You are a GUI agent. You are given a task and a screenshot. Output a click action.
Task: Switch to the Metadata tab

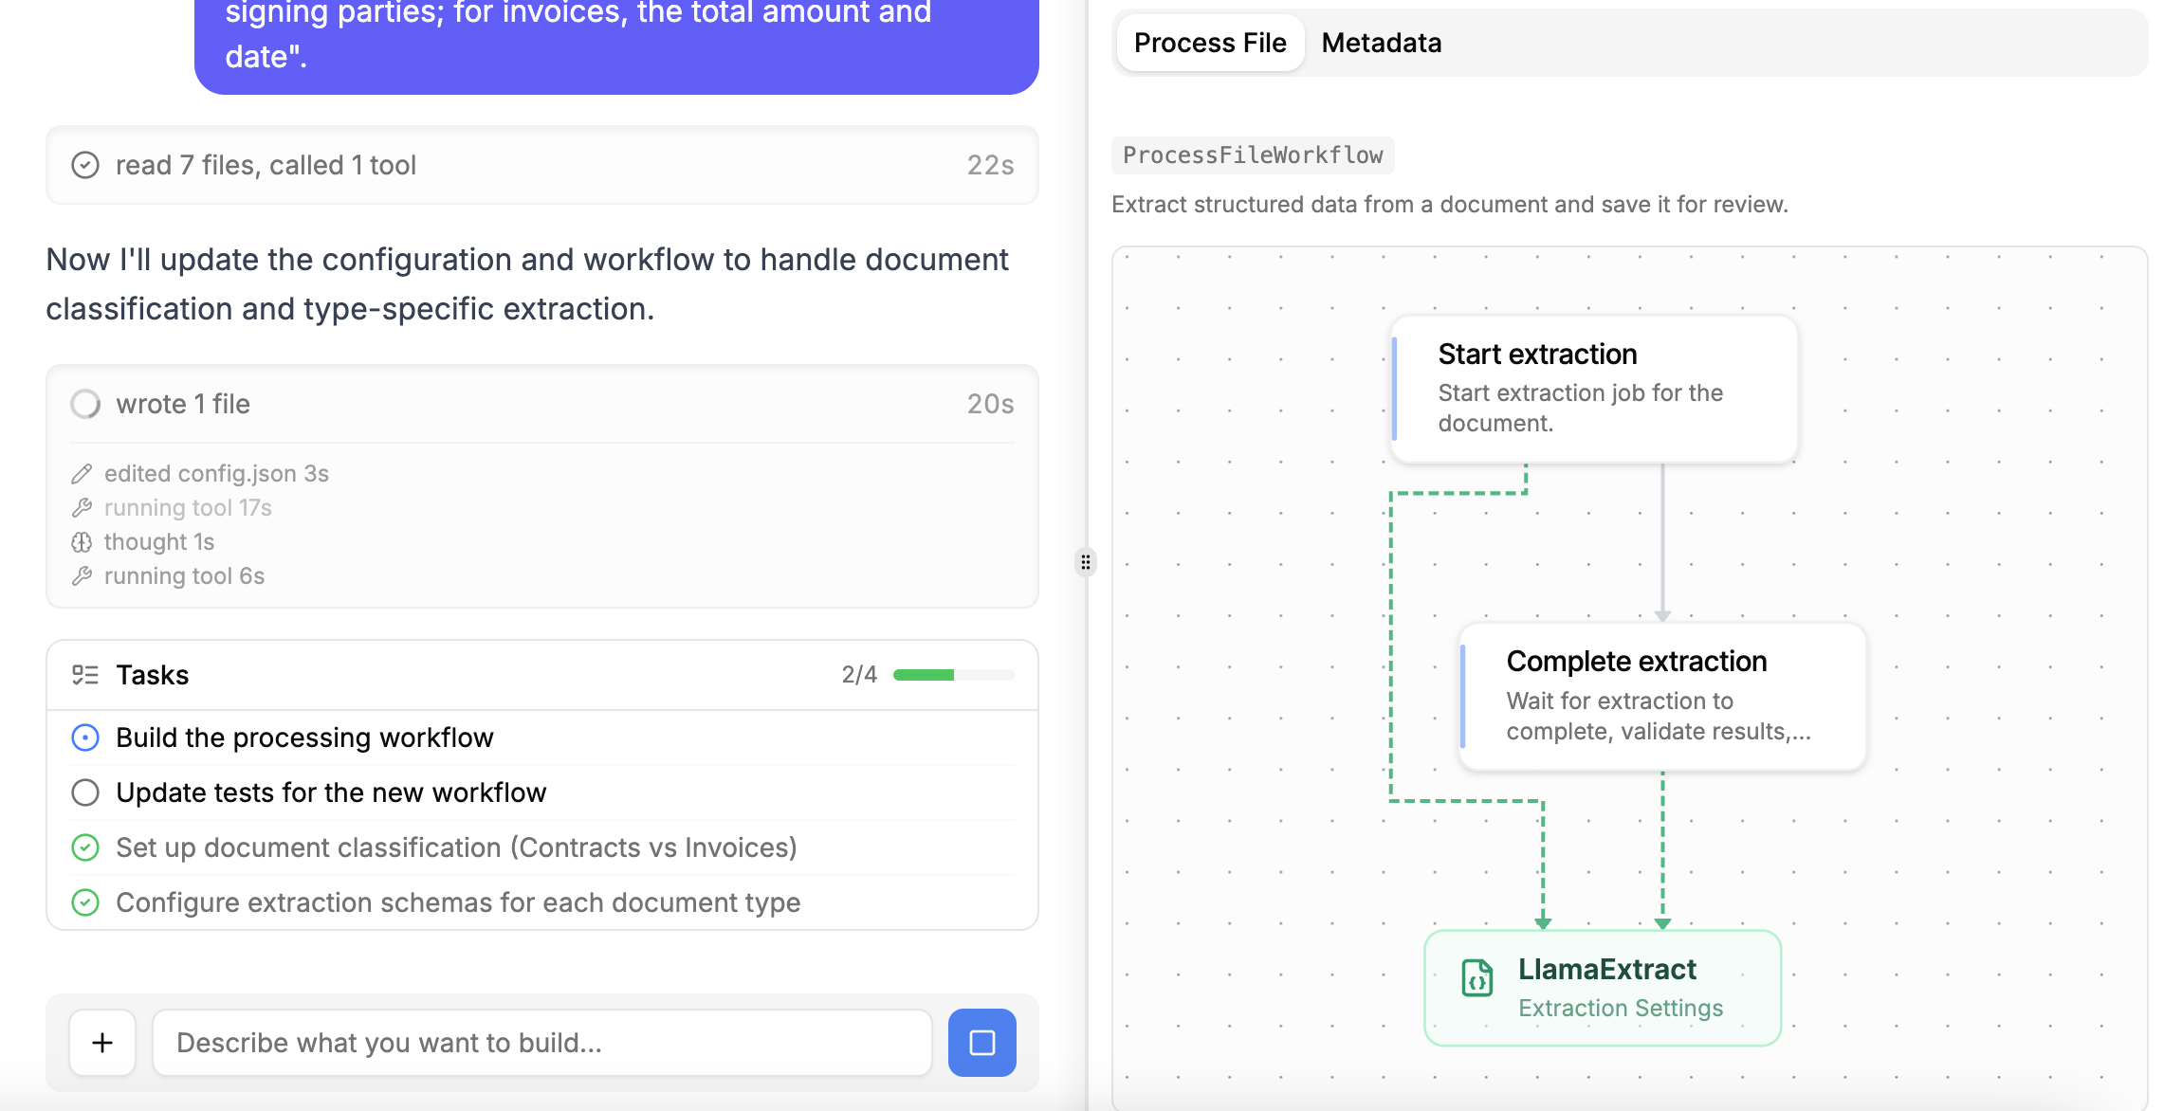[1381, 42]
